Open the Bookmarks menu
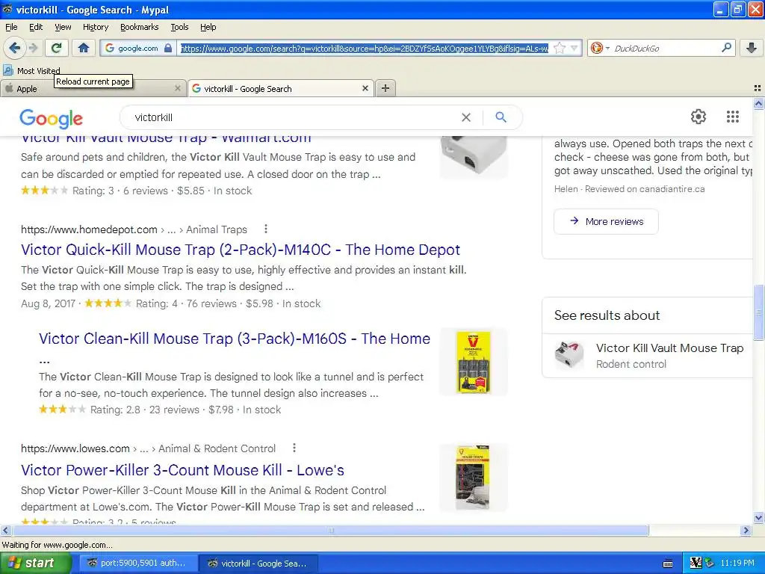Viewport: 765px width, 574px height. tap(139, 27)
